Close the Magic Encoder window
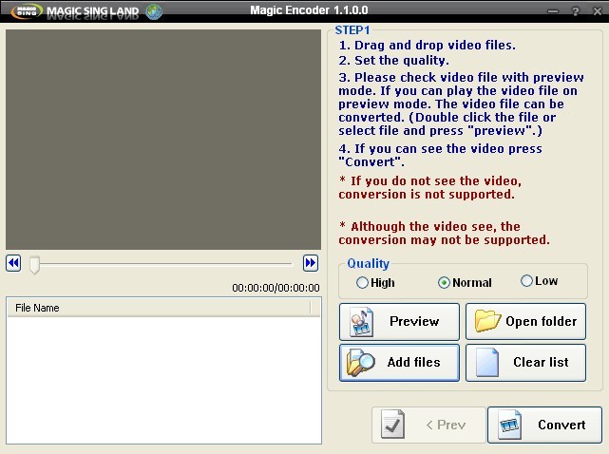 tap(598, 11)
